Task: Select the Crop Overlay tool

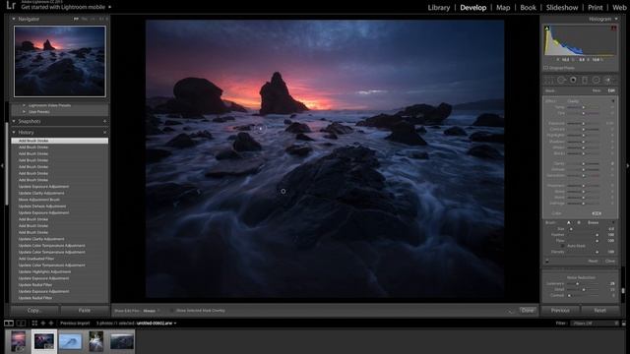Action: pos(549,81)
